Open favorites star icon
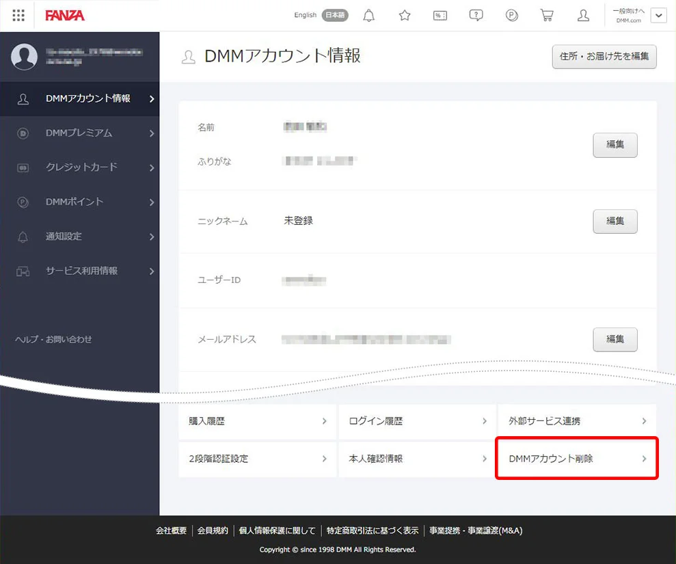 click(405, 15)
